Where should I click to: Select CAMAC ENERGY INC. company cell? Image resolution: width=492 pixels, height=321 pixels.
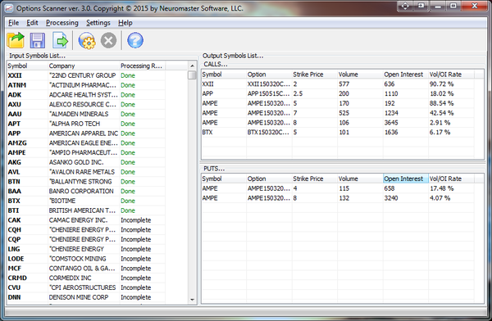coord(84,220)
